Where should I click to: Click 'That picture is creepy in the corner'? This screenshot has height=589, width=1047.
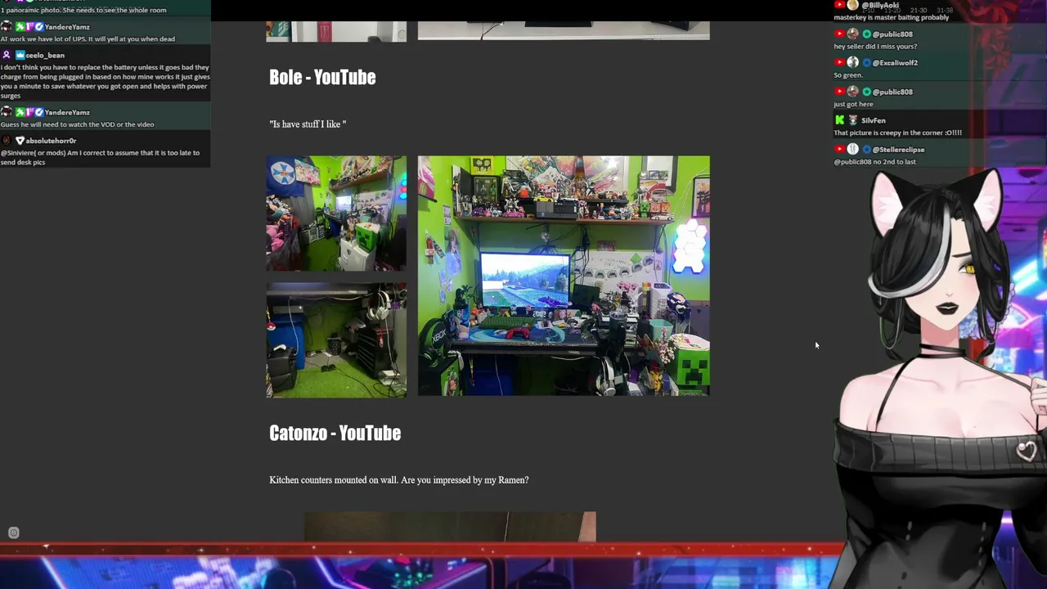click(897, 133)
